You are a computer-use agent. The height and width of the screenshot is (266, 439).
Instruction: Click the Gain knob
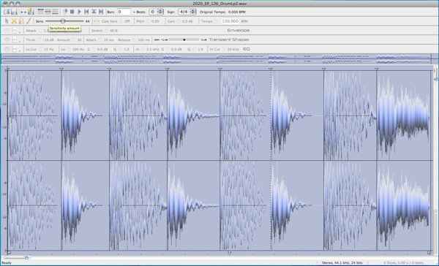179,21
